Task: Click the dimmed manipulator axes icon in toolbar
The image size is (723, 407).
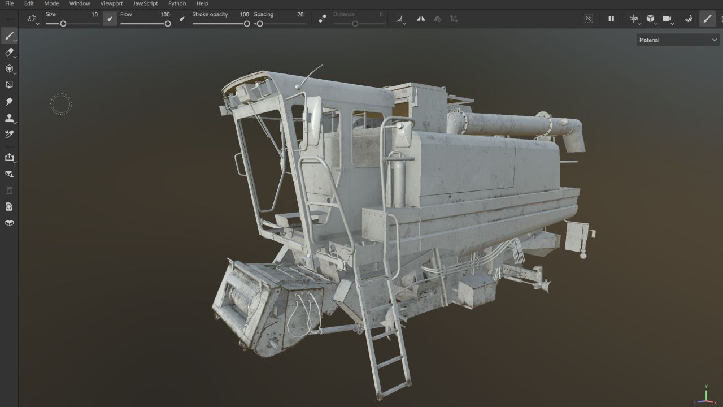Action: click(454, 19)
